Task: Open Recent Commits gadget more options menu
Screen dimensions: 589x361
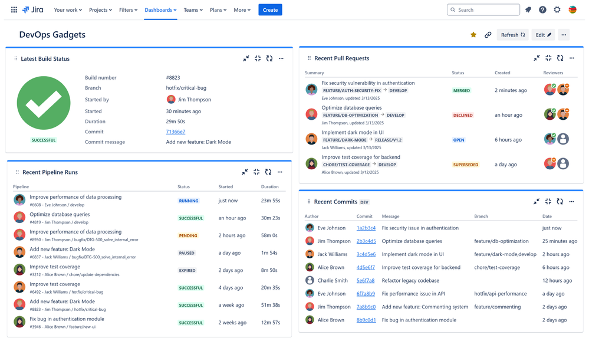Action: (571, 202)
